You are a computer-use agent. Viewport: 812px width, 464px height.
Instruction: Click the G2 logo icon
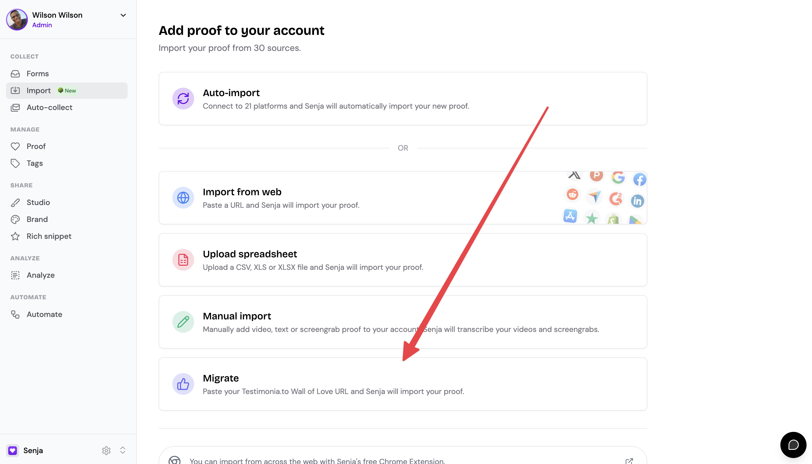point(616,199)
